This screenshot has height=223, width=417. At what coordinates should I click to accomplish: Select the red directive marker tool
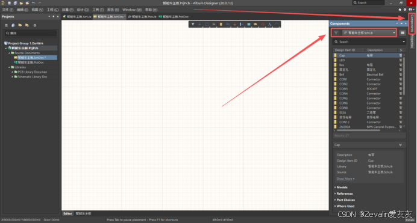tap(263, 25)
